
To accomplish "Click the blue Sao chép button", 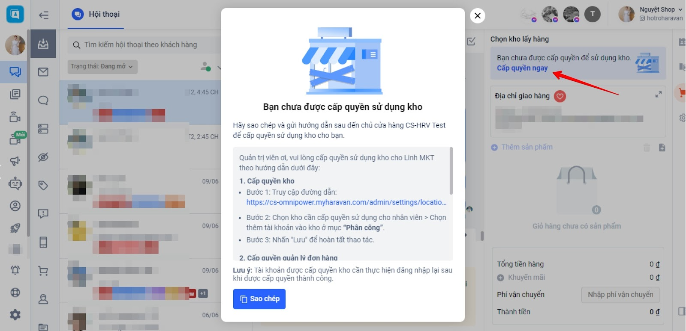I will (x=259, y=299).
